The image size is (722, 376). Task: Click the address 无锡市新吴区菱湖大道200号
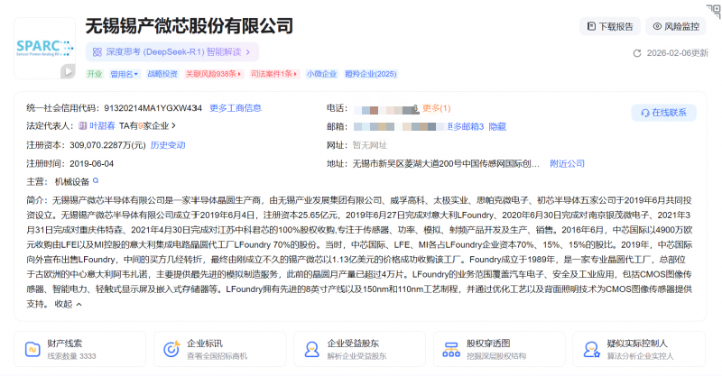446,164
